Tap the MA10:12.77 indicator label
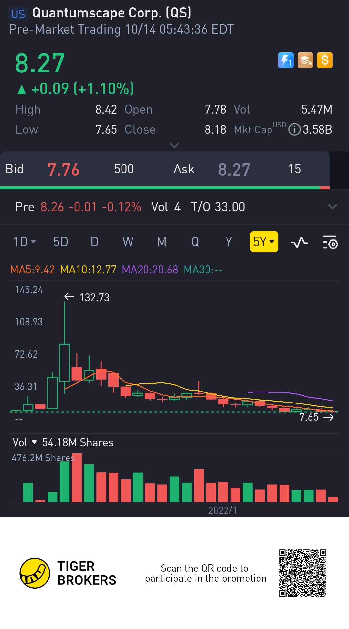Image resolution: width=349 pixels, height=629 pixels. tap(88, 270)
